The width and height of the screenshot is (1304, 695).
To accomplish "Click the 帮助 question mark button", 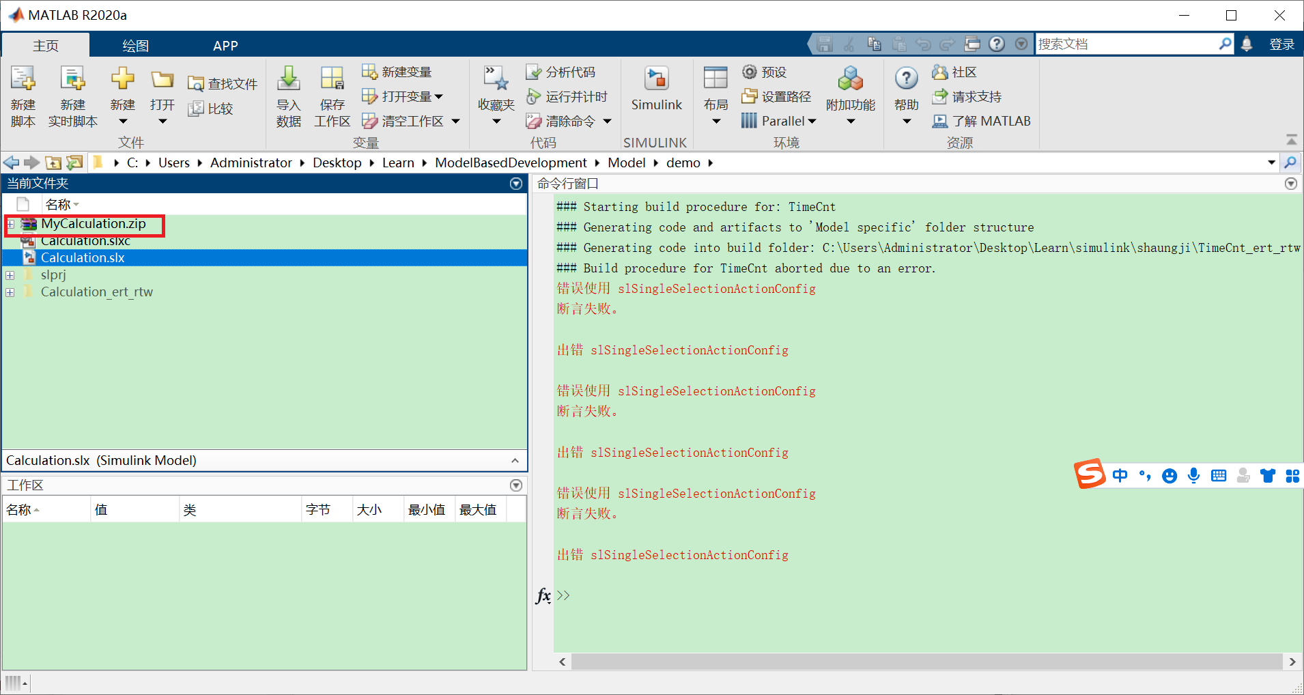I will tap(907, 79).
